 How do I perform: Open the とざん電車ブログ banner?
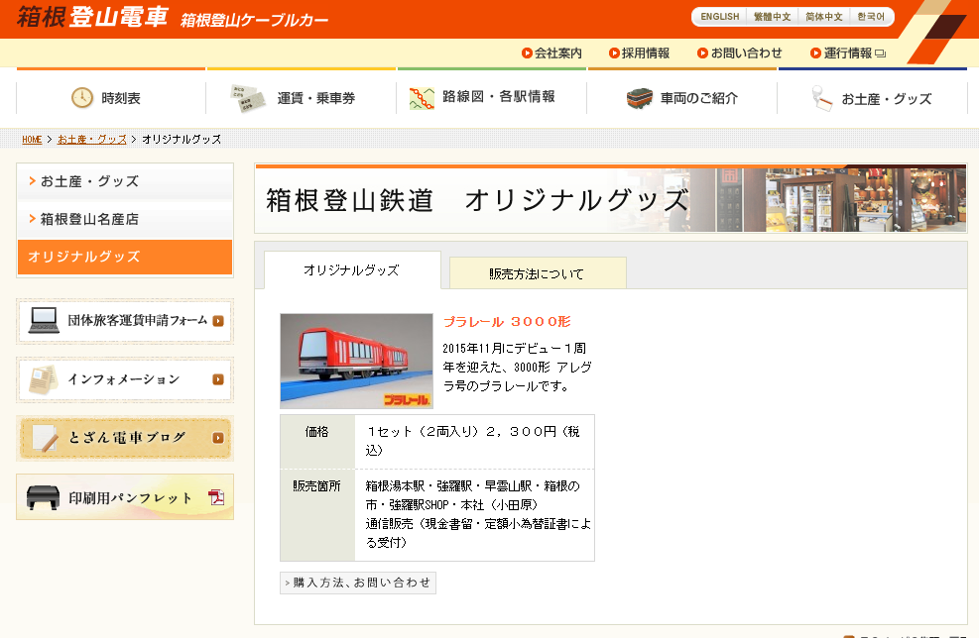click(x=125, y=438)
